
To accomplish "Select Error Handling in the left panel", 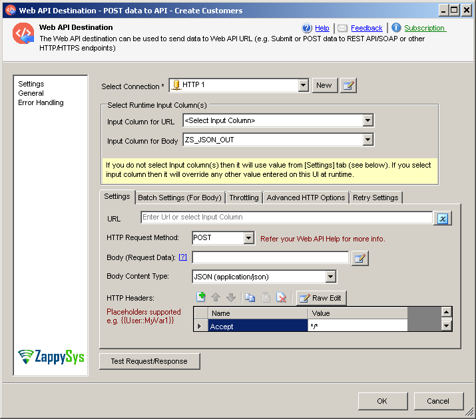I will (x=41, y=103).
